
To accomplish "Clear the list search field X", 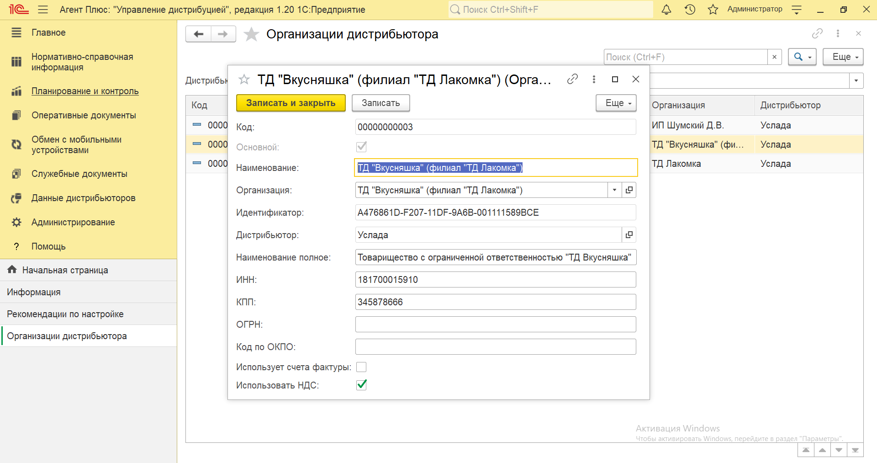I will (774, 57).
